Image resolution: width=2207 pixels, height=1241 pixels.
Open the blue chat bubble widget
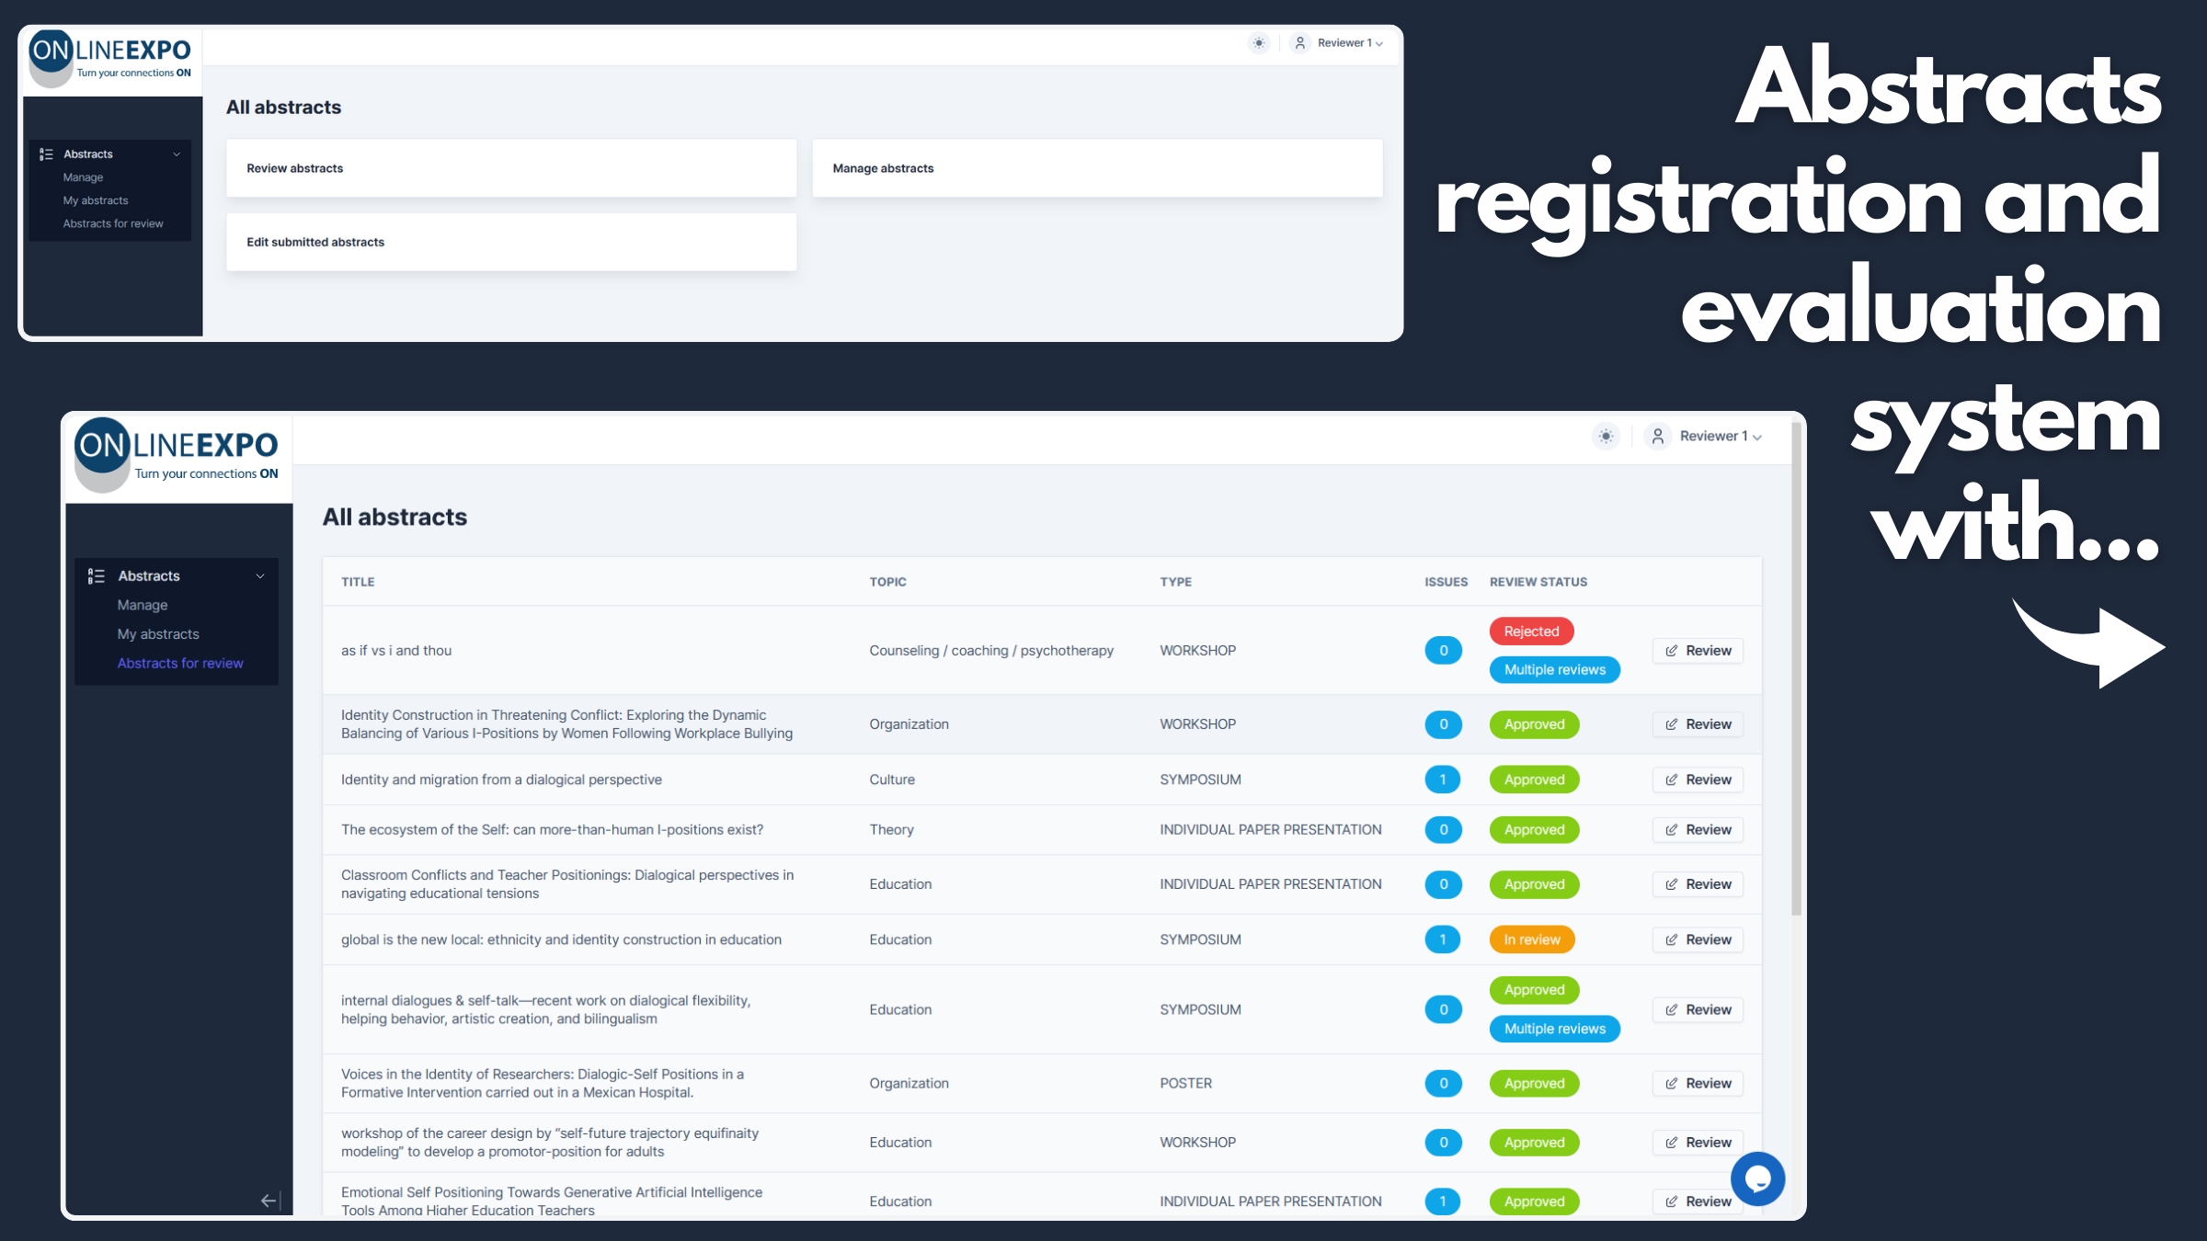(x=1757, y=1178)
